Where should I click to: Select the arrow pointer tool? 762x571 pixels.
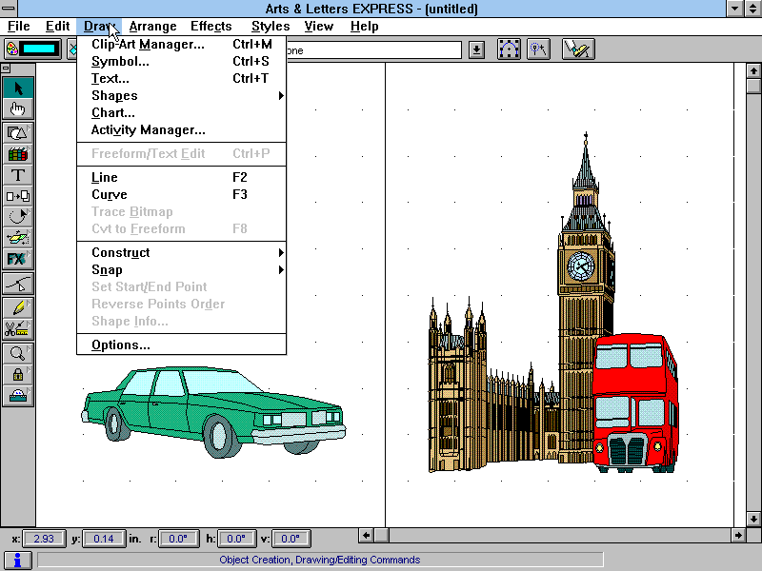18,88
